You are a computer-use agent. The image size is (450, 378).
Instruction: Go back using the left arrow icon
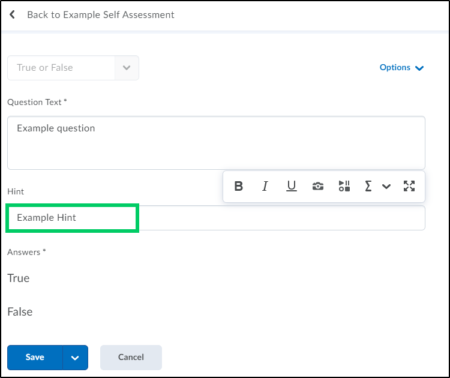[13, 14]
